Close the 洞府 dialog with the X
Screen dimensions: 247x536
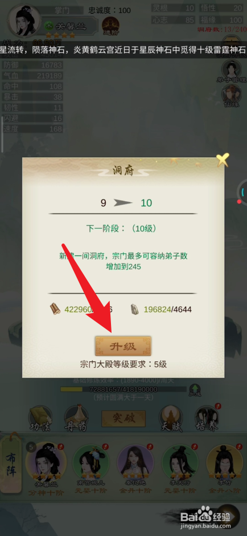click(223, 160)
